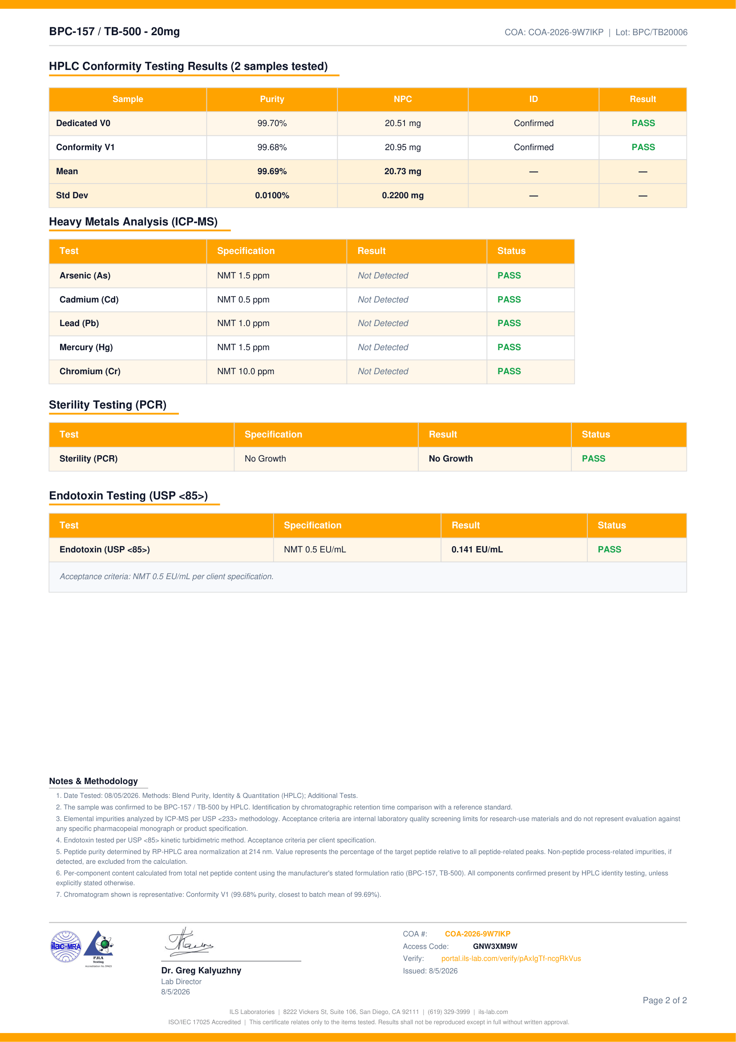Click PASS status for Chromium (Cr)
Image resolution: width=736 pixels, height=1042 pixels.
[509, 371]
